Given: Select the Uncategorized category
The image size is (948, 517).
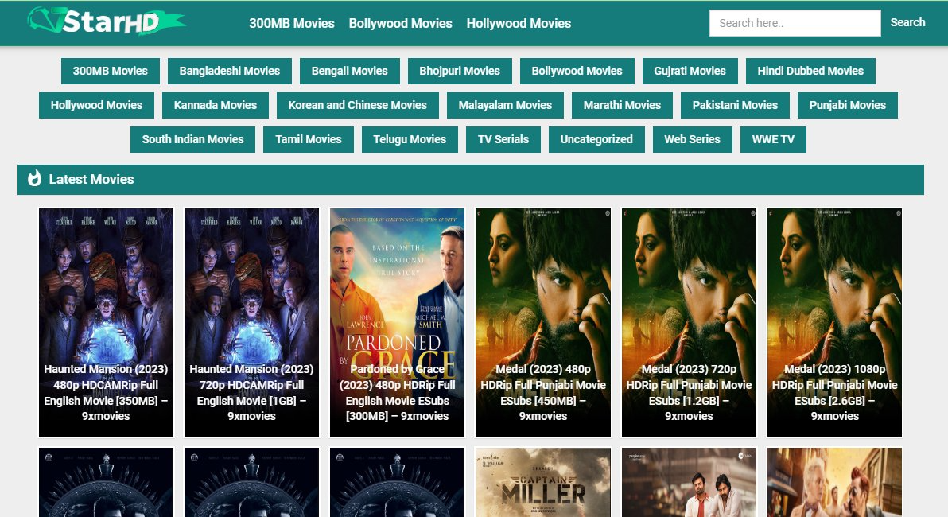Looking at the screenshot, I should [596, 139].
